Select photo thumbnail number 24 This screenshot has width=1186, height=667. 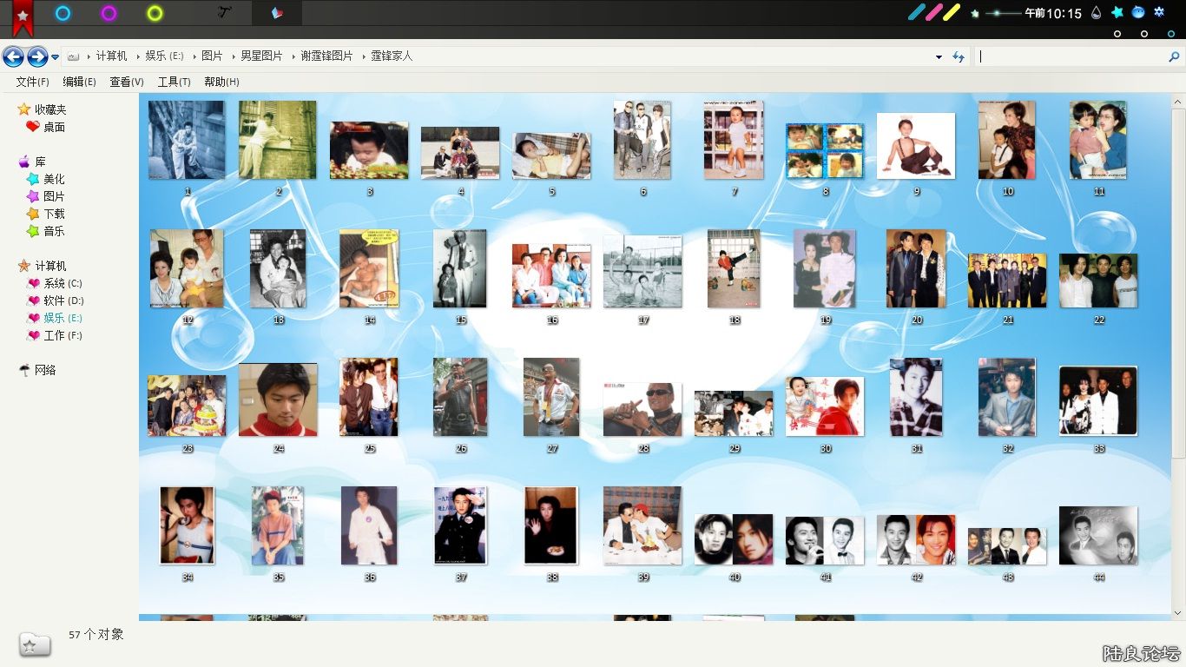coord(278,400)
